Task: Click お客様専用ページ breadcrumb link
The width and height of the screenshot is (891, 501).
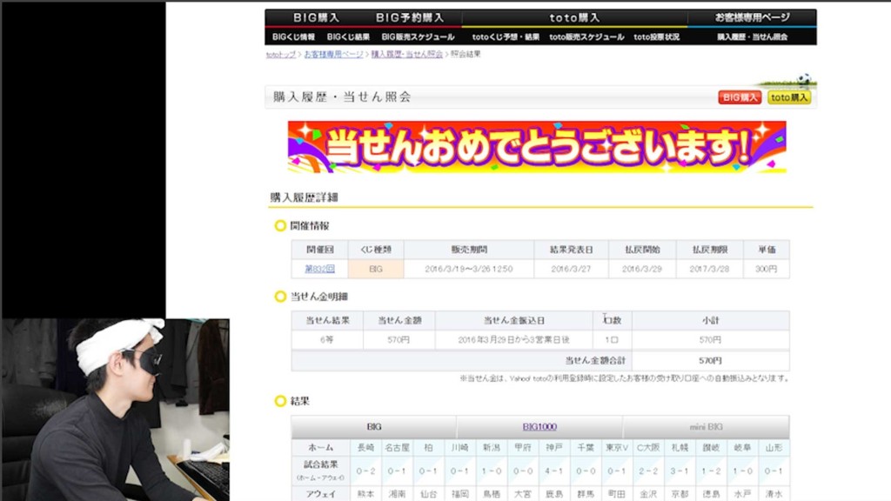Action: [333, 55]
